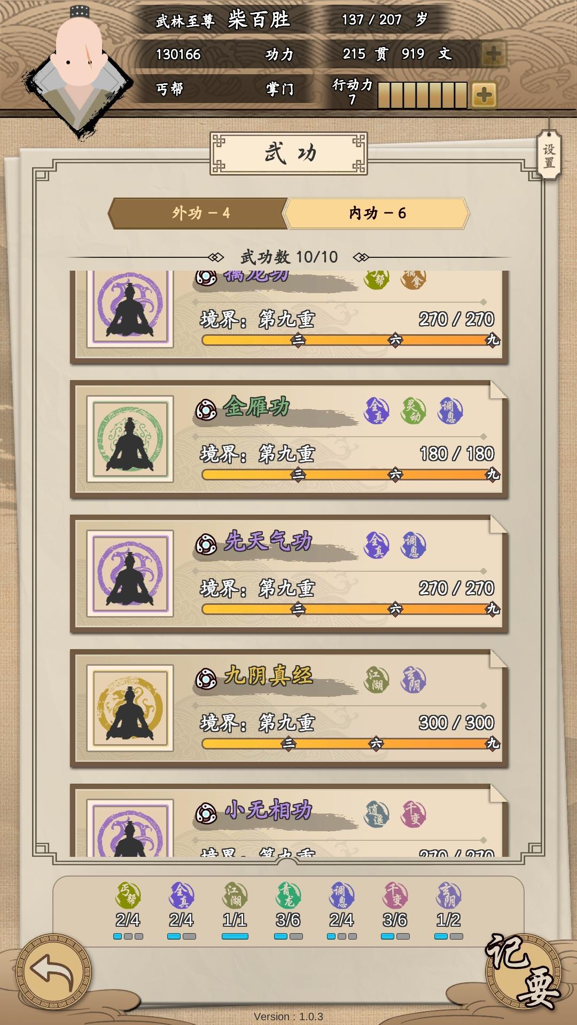577x1025 pixels.
Task: Tap 玄阴 badge on 九阴真经 card
Action: pos(414,680)
